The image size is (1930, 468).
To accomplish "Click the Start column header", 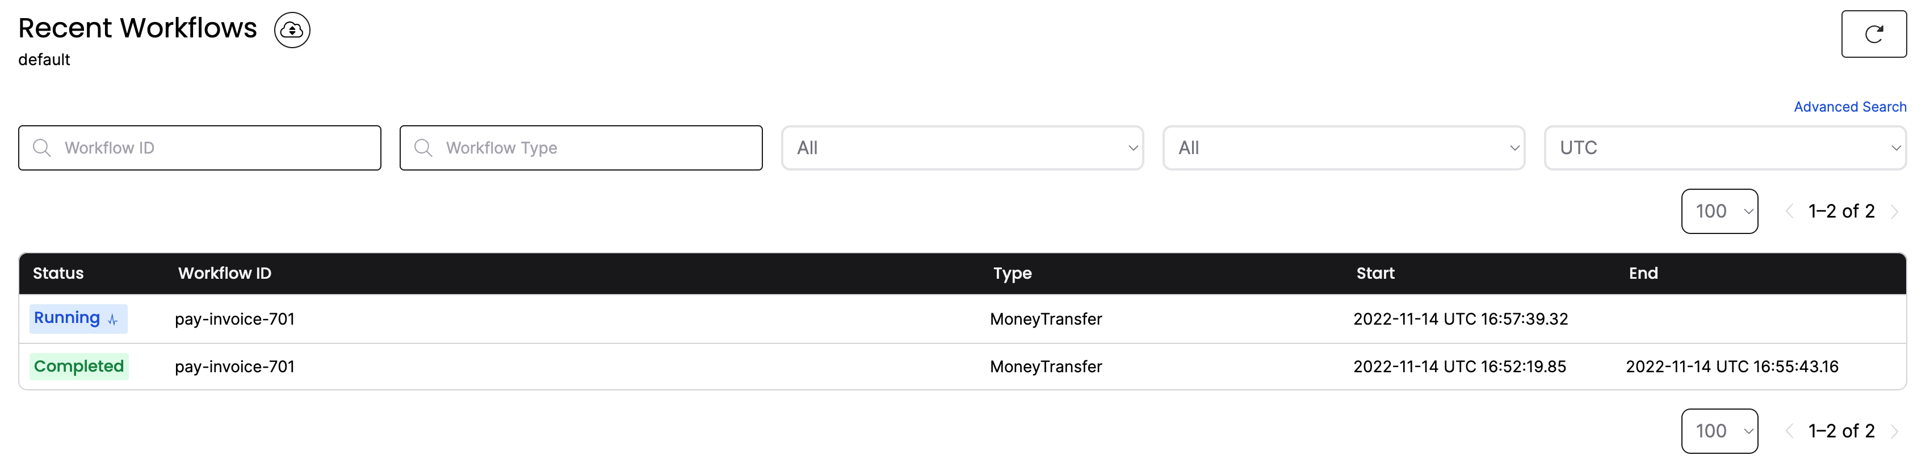I will [1375, 274].
